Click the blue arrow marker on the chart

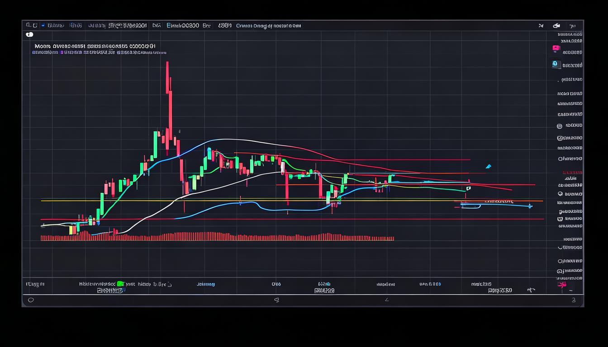[488, 167]
